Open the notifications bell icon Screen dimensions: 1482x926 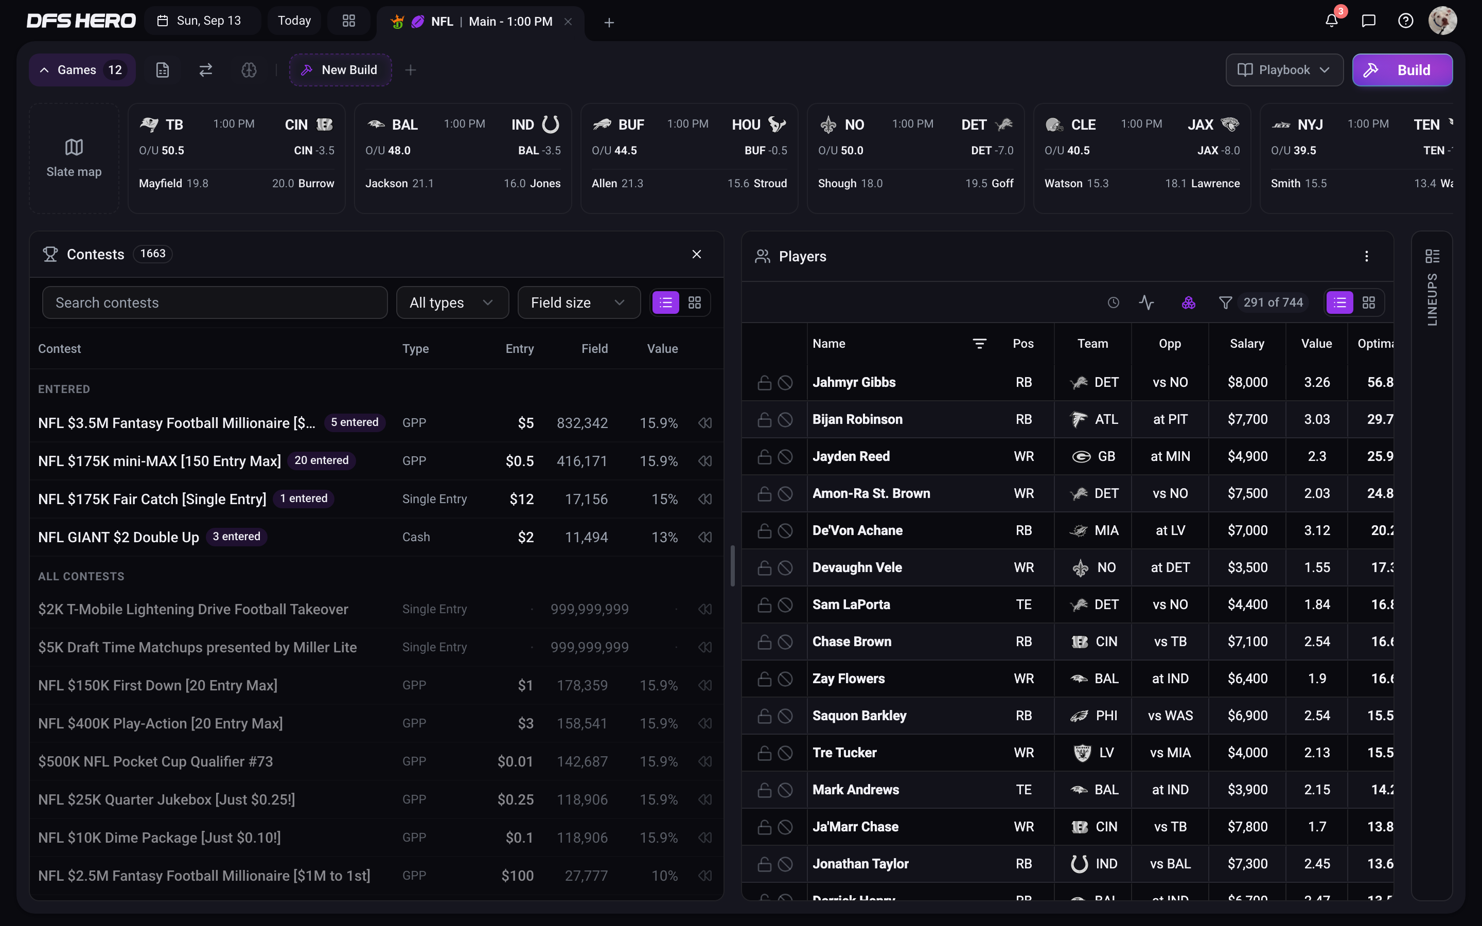pyautogui.click(x=1331, y=21)
